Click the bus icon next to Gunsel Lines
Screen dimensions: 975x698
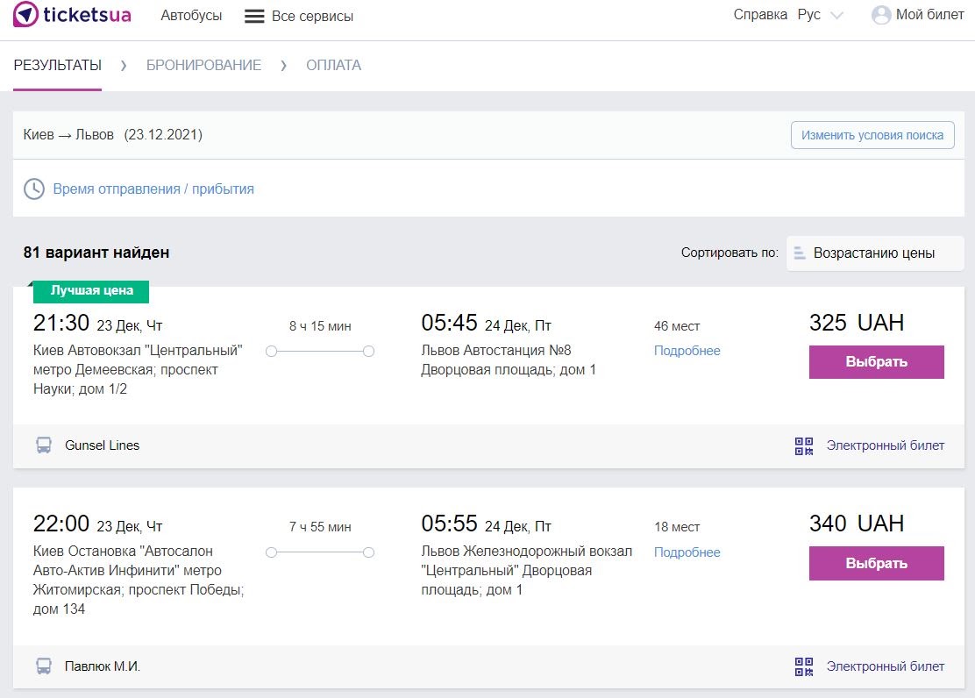tap(44, 445)
